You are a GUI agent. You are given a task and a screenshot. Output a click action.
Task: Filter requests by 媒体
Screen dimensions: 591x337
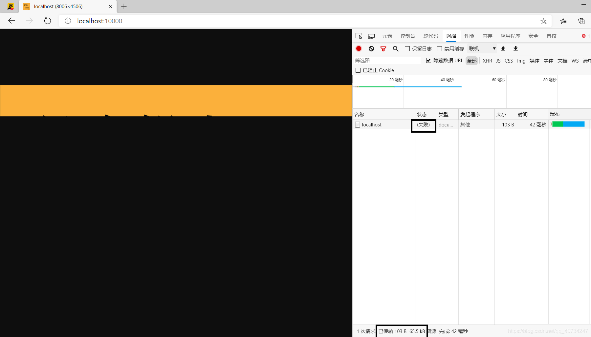click(535, 61)
